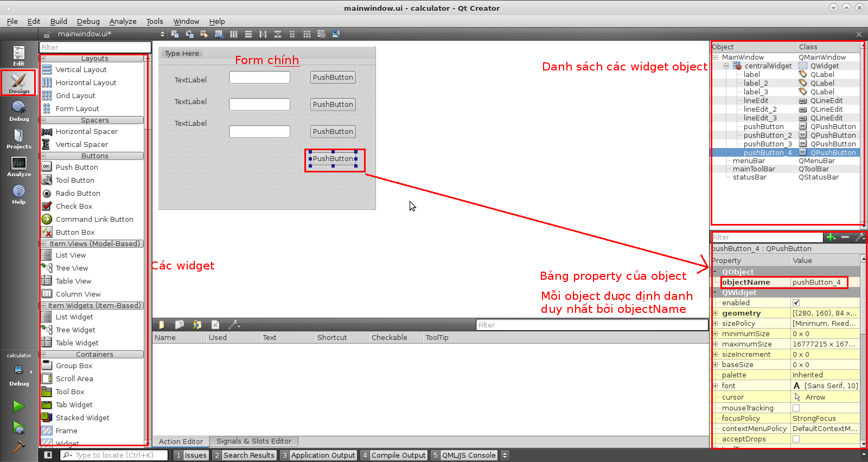Switch to Signals & Slots Editor tab
Viewport: 868px width, 462px height.
point(254,441)
